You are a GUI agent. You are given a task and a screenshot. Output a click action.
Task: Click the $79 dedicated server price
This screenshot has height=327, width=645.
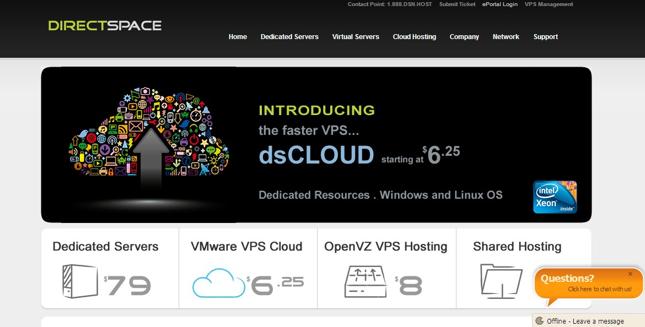(x=127, y=285)
